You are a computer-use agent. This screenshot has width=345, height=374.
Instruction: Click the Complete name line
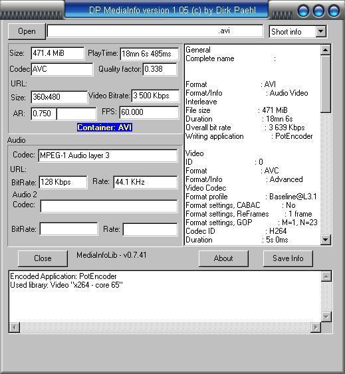(x=231, y=58)
